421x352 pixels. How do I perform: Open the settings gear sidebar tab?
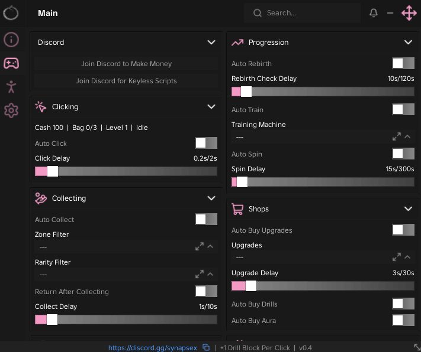pos(11,110)
